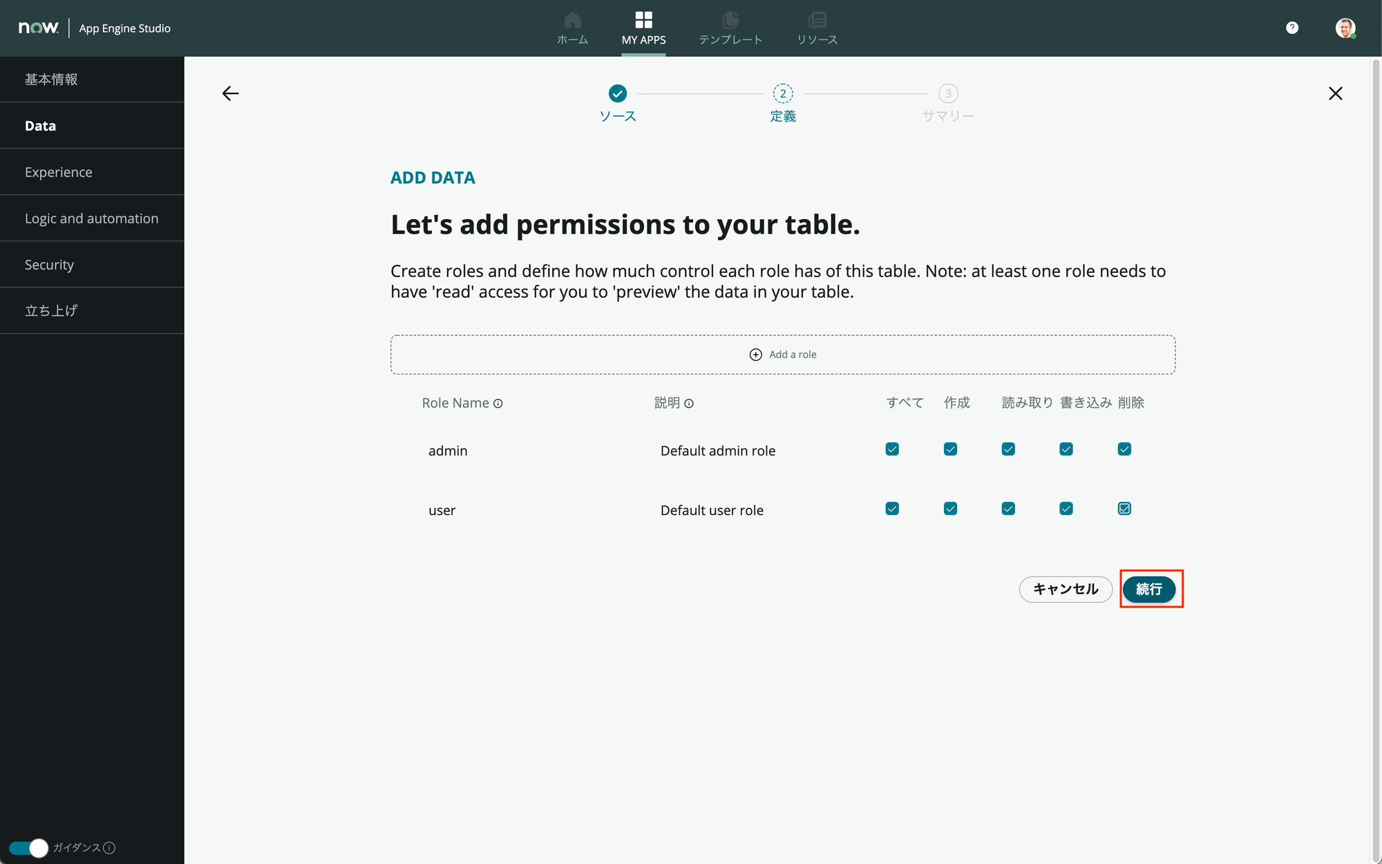Select Data in the sidebar
Image resolution: width=1382 pixels, height=864 pixels.
tap(92, 126)
